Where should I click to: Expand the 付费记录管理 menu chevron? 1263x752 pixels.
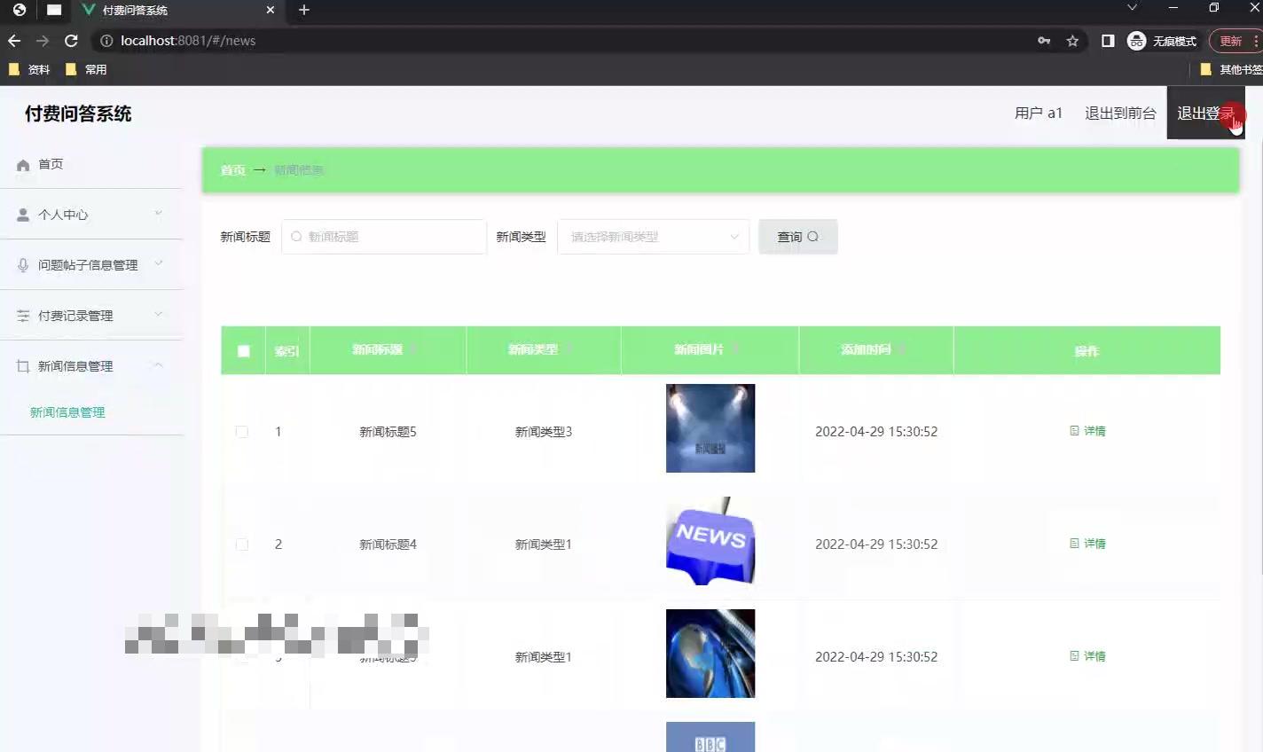point(159,314)
